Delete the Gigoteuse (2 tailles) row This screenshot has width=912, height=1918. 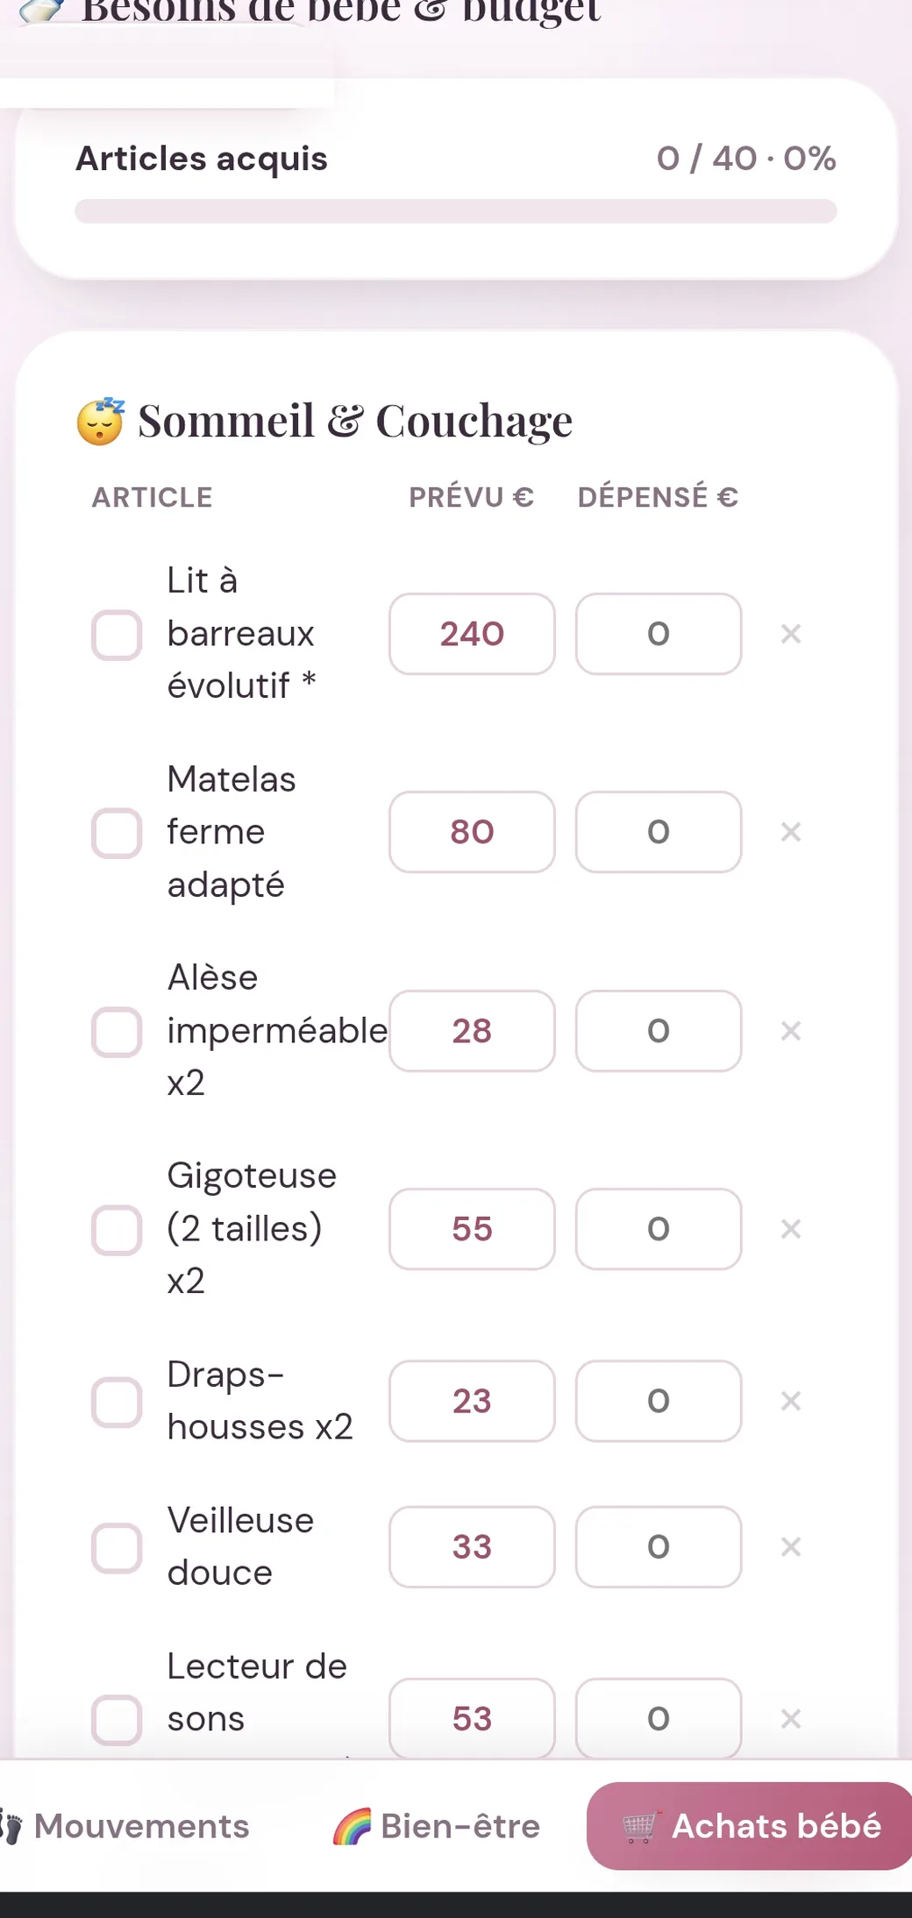pyautogui.click(x=790, y=1229)
